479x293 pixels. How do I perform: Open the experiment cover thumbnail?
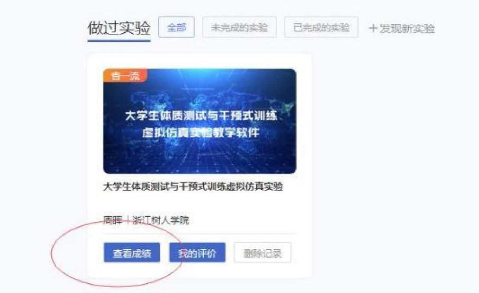coord(200,121)
